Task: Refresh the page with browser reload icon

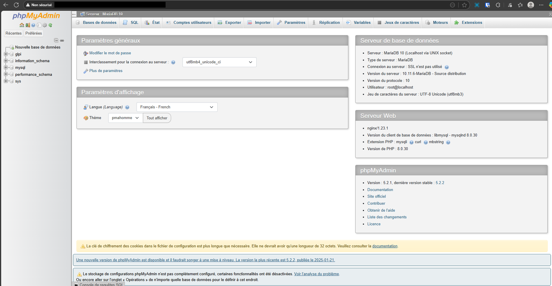Action: click(16, 5)
